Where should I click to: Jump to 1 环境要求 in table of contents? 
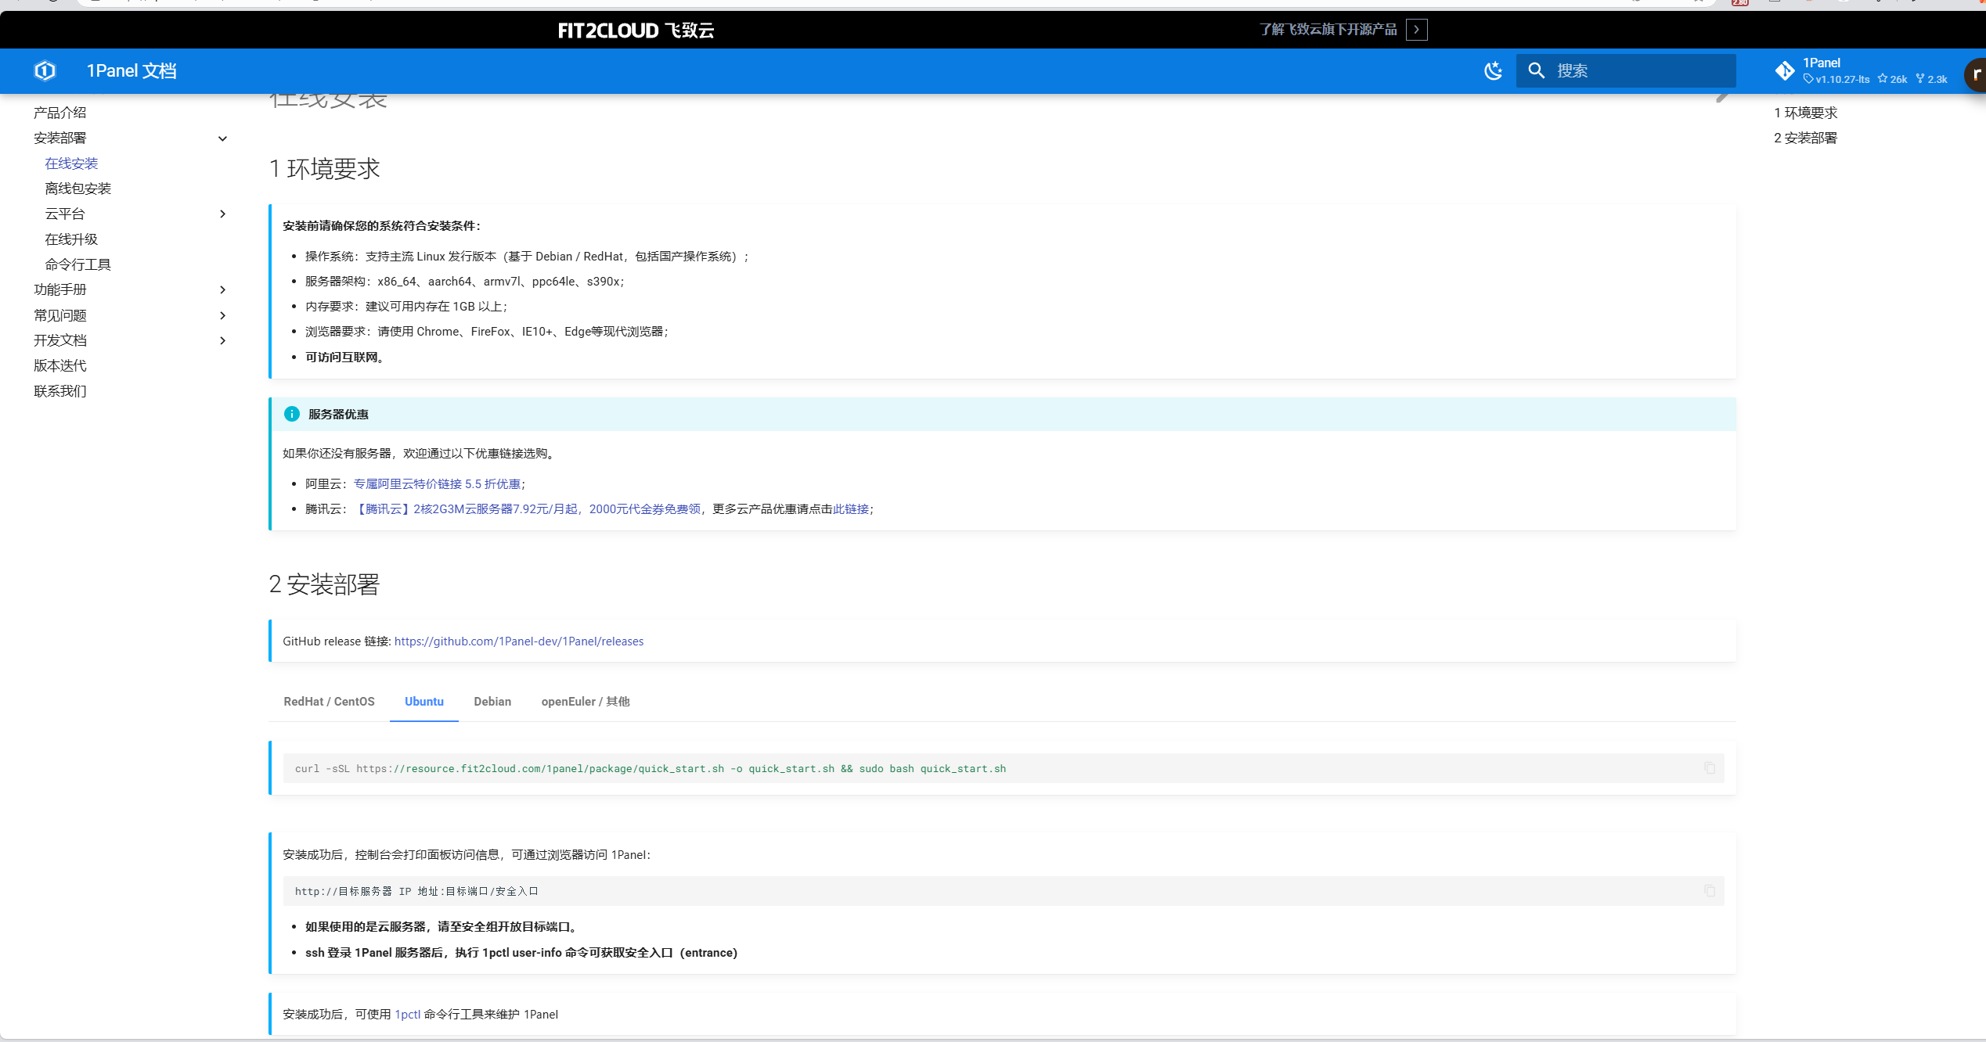pyautogui.click(x=1805, y=113)
